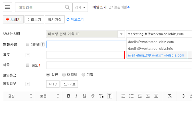The height and width of the screenshot is (115, 192).
Task: Open the 임시보관메일 drafts link
Action: click(x=119, y=7)
